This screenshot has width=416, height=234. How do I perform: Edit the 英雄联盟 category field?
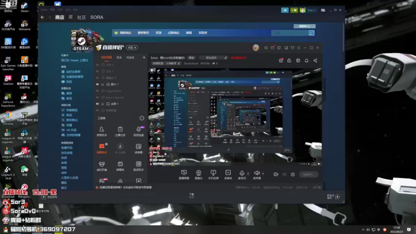[166, 63]
